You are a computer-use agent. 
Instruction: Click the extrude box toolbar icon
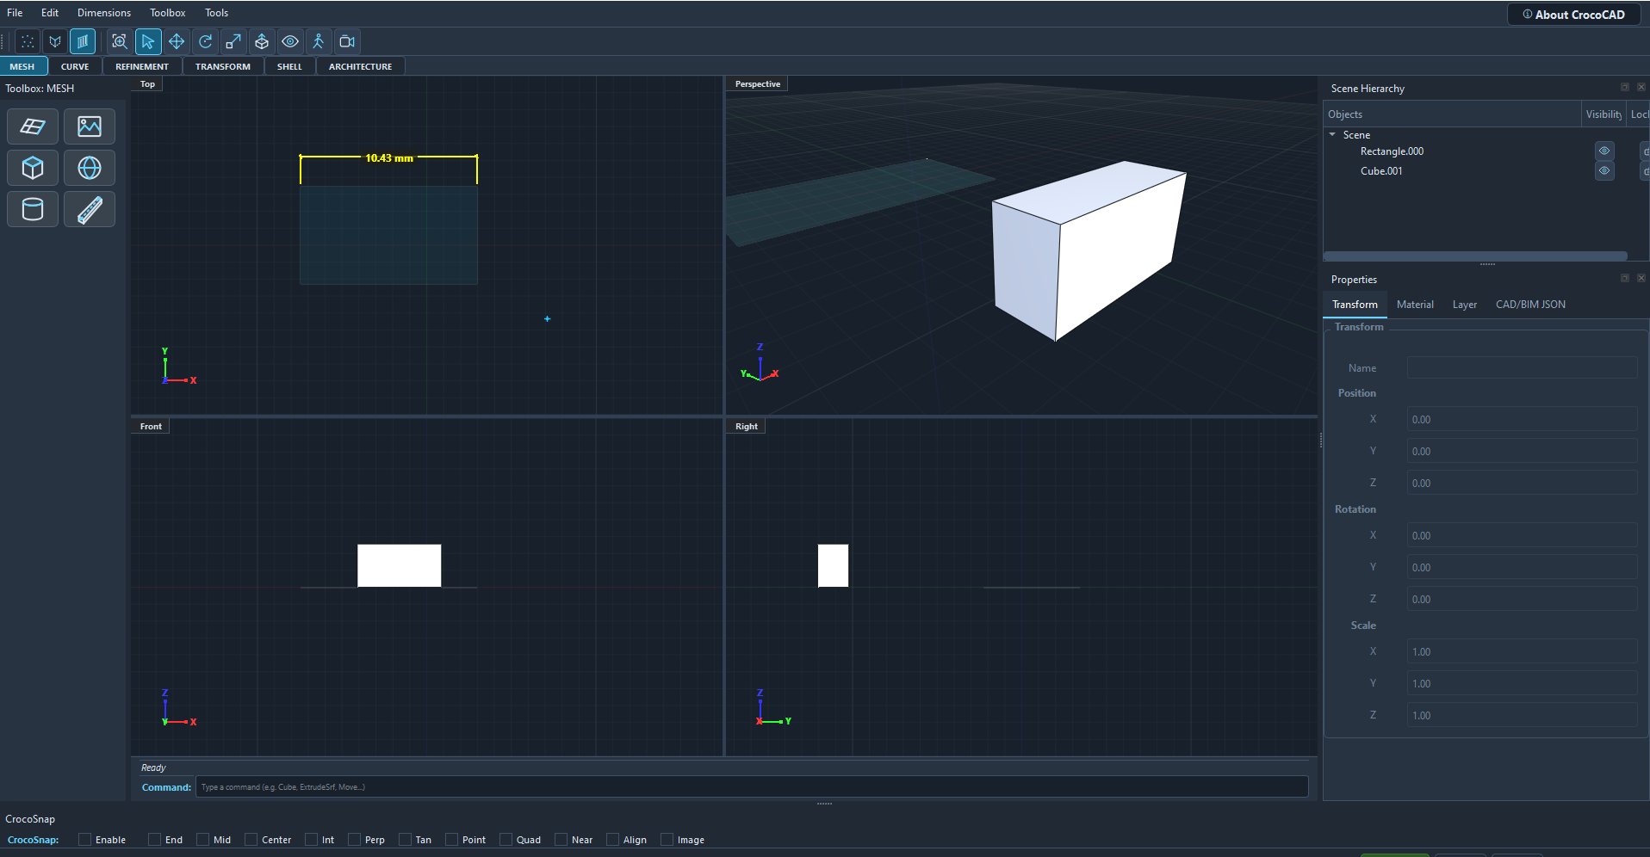262,41
